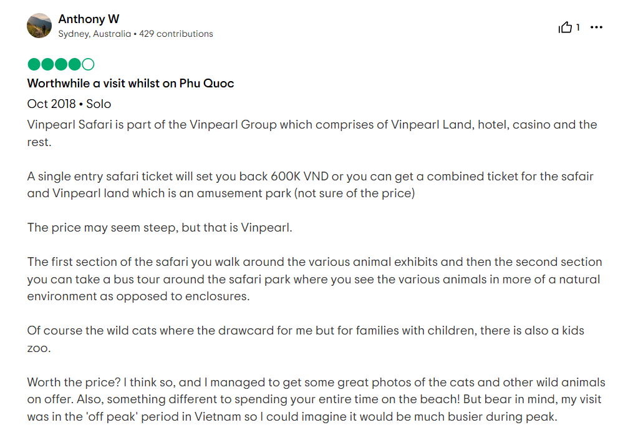Viewport: 628px width, 440px height.
Task: Click the fourth green rating dot
Action: 74,64
